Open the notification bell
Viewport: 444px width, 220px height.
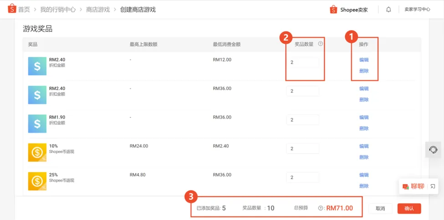click(388, 10)
